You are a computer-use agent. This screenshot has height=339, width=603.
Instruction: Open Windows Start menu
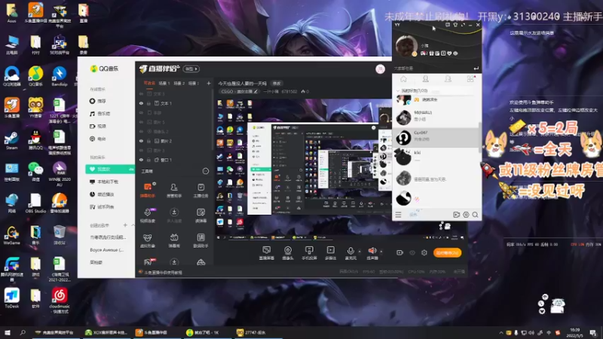7,332
